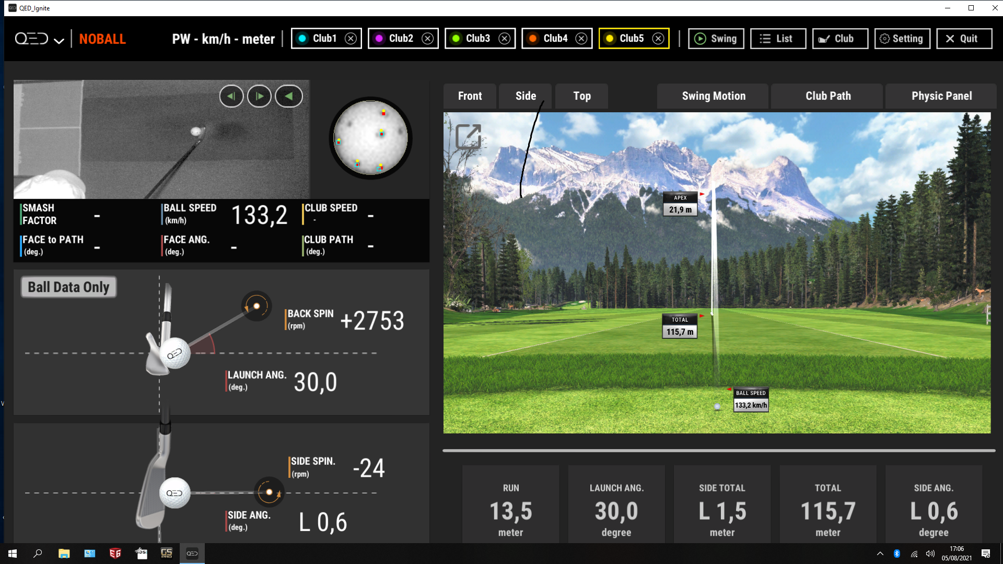The width and height of the screenshot is (1003, 564).
Task: Remove Club1 with its X icon
Action: [x=351, y=39]
